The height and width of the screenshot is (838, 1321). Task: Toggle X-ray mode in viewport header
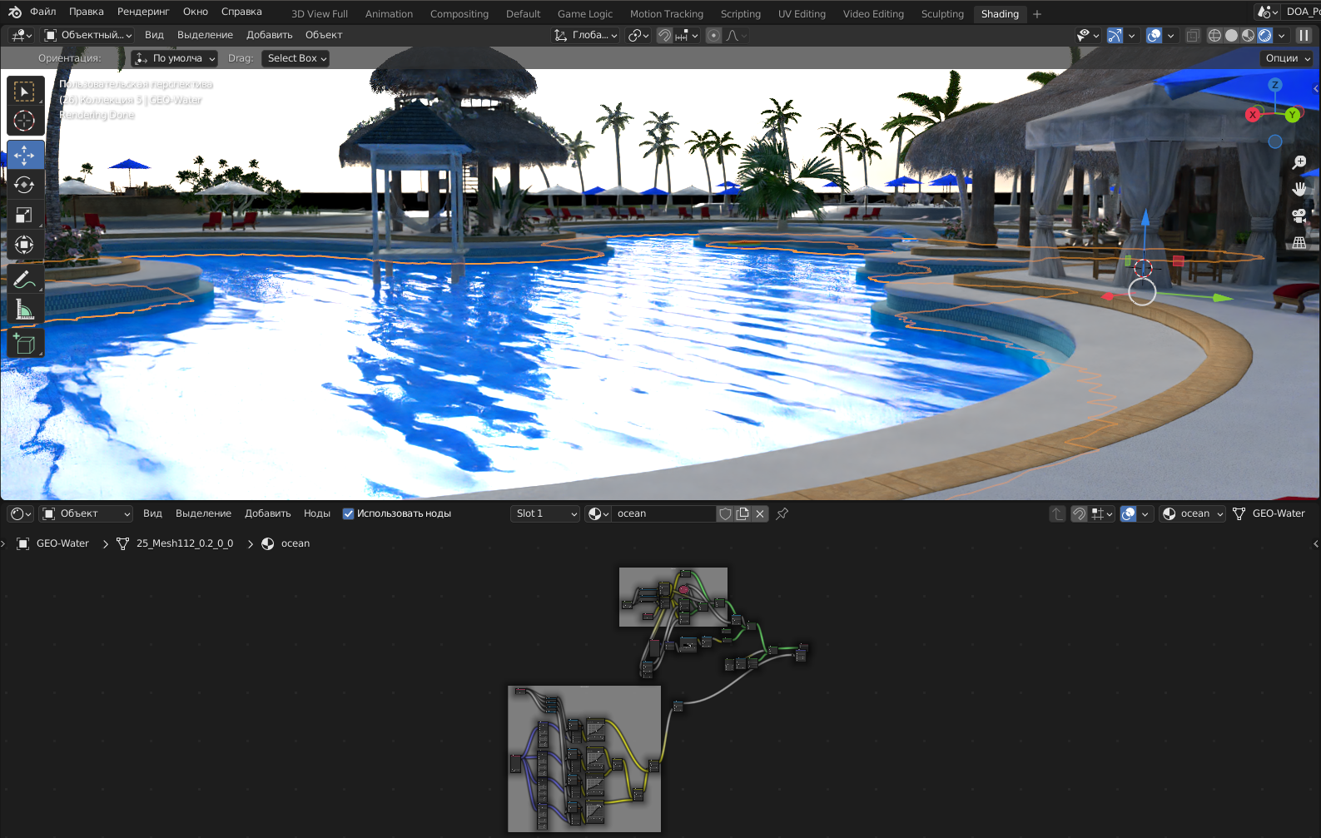tap(1193, 36)
